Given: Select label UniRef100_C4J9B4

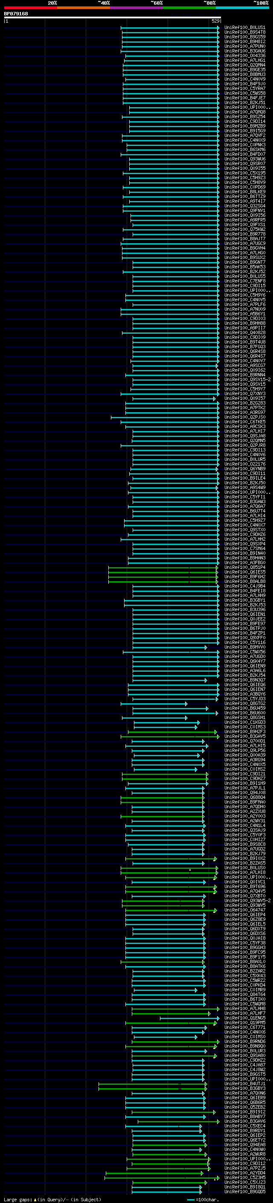Looking at the screenshot, I should 244,586.
